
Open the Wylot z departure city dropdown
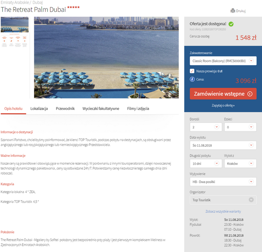pos(240,163)
